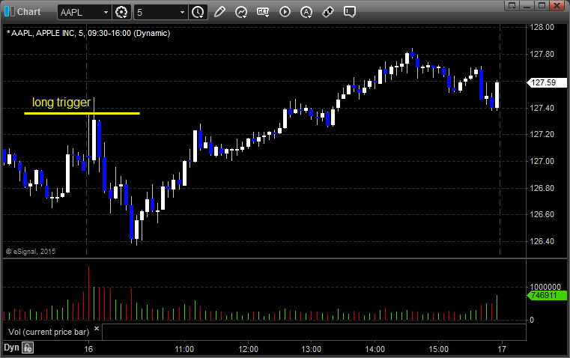Click the 127.80 price axis label

click(542, 54)
